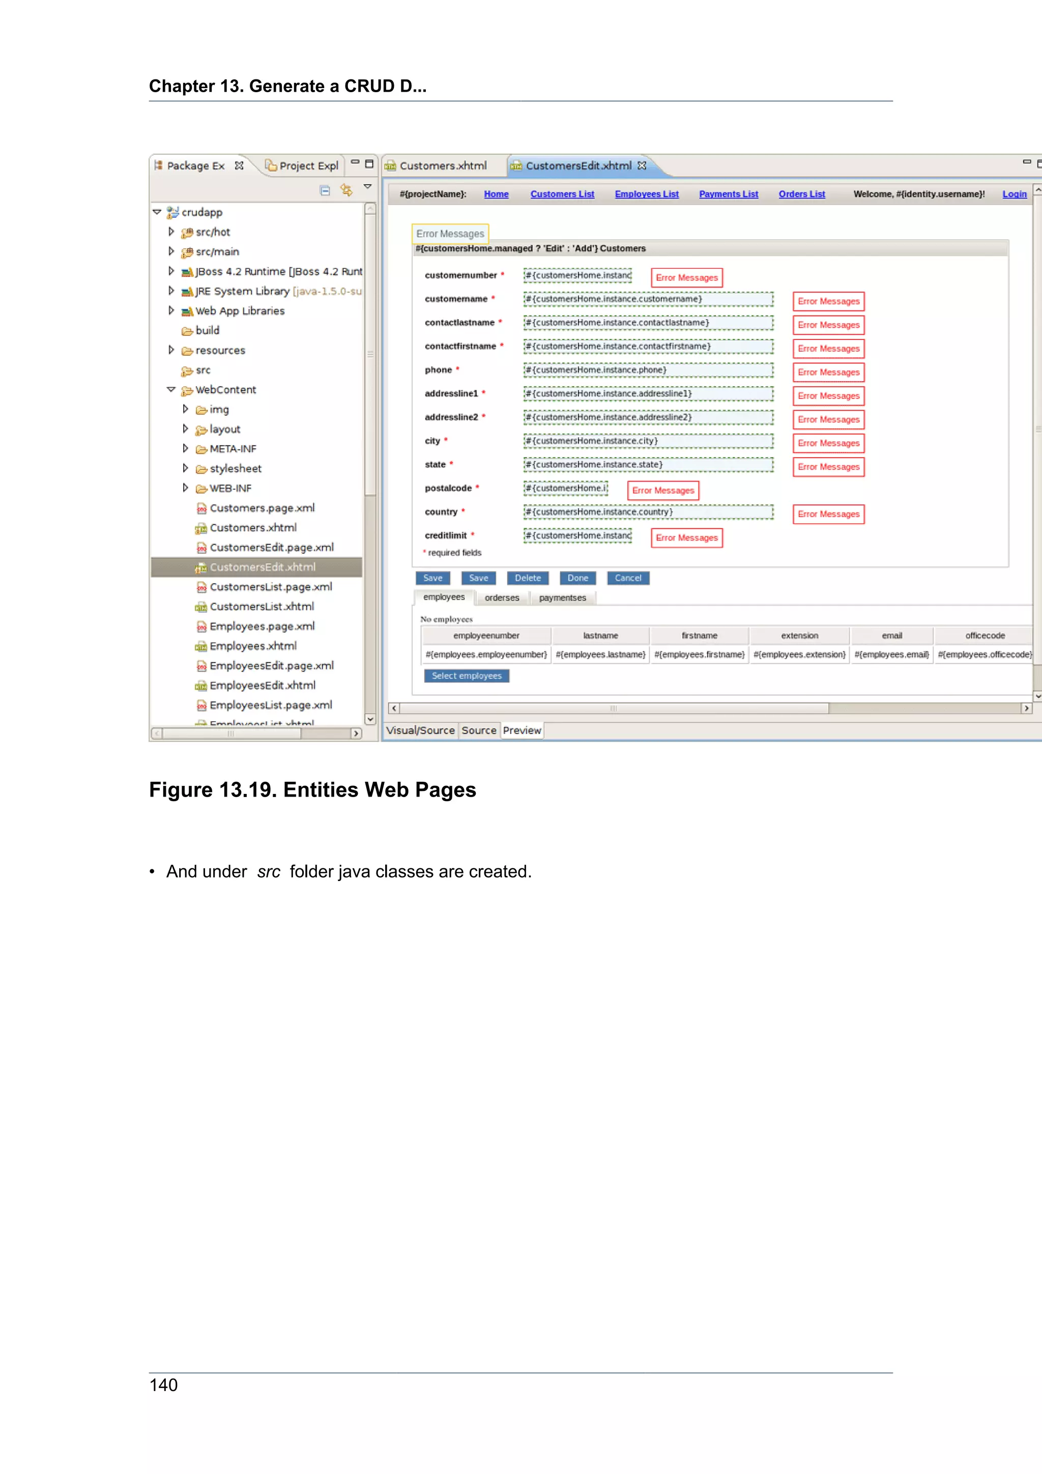Click the Employees List link
Viewport: 1042px width, 1474px height.
[x=646, y=194]
